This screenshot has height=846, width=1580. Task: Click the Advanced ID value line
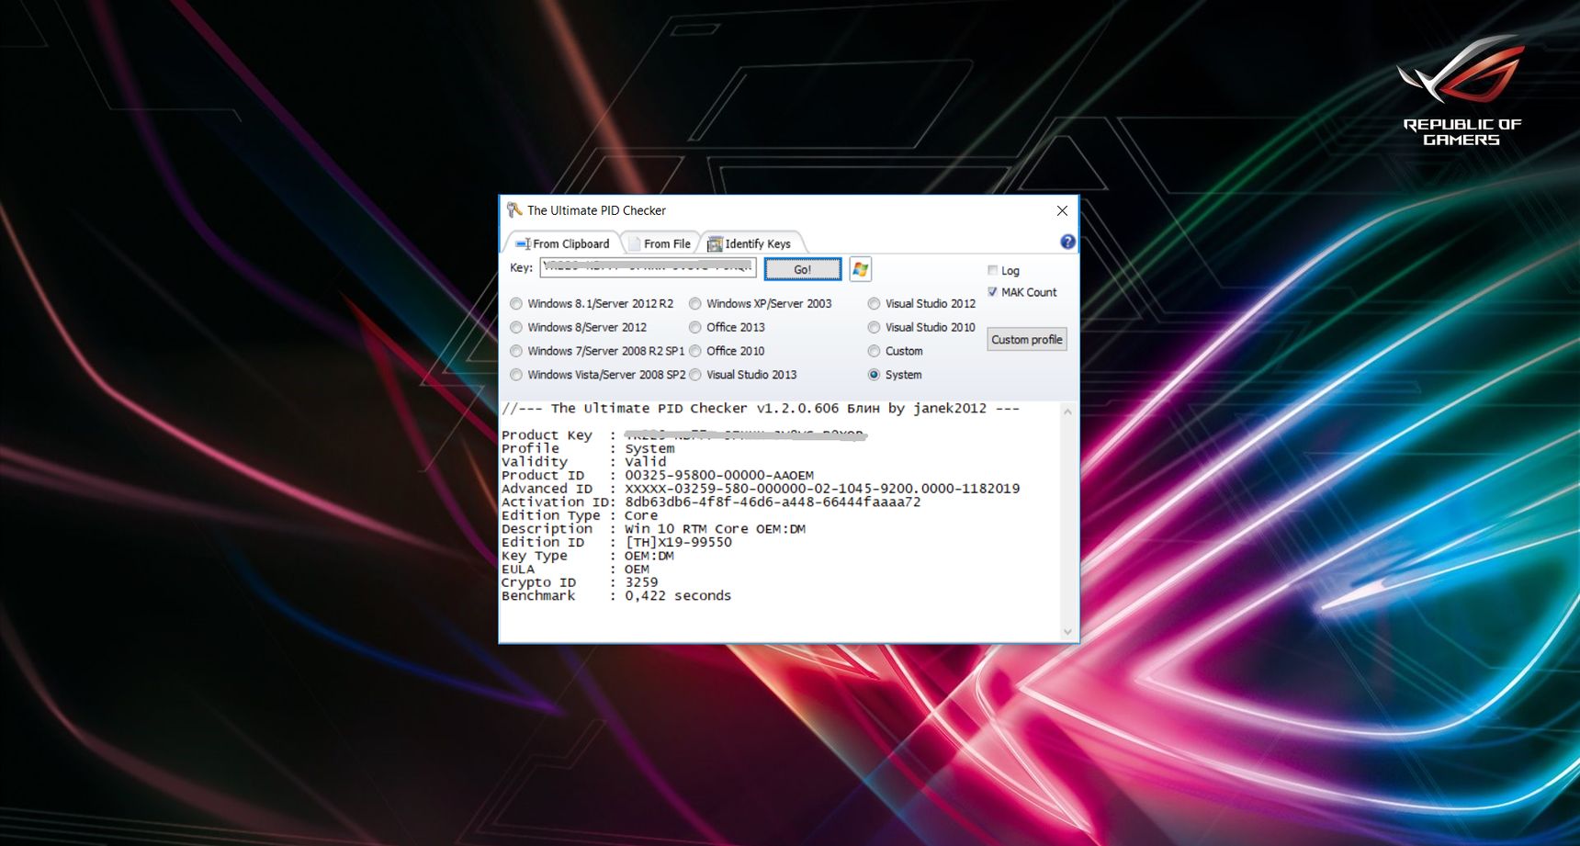822,489
